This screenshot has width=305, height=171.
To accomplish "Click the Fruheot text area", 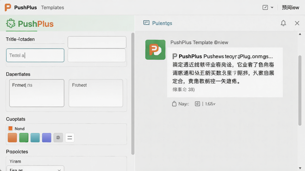I will pos(96,93).
